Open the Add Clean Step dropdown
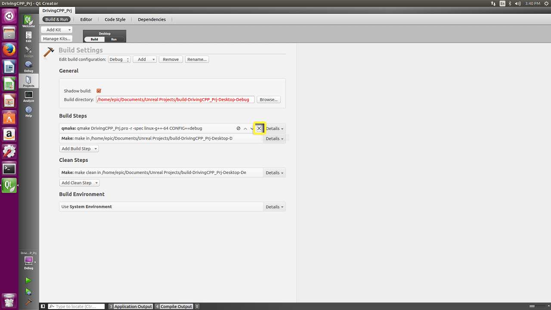This screenshot has width=551, height=310. (x=79, y=183)
